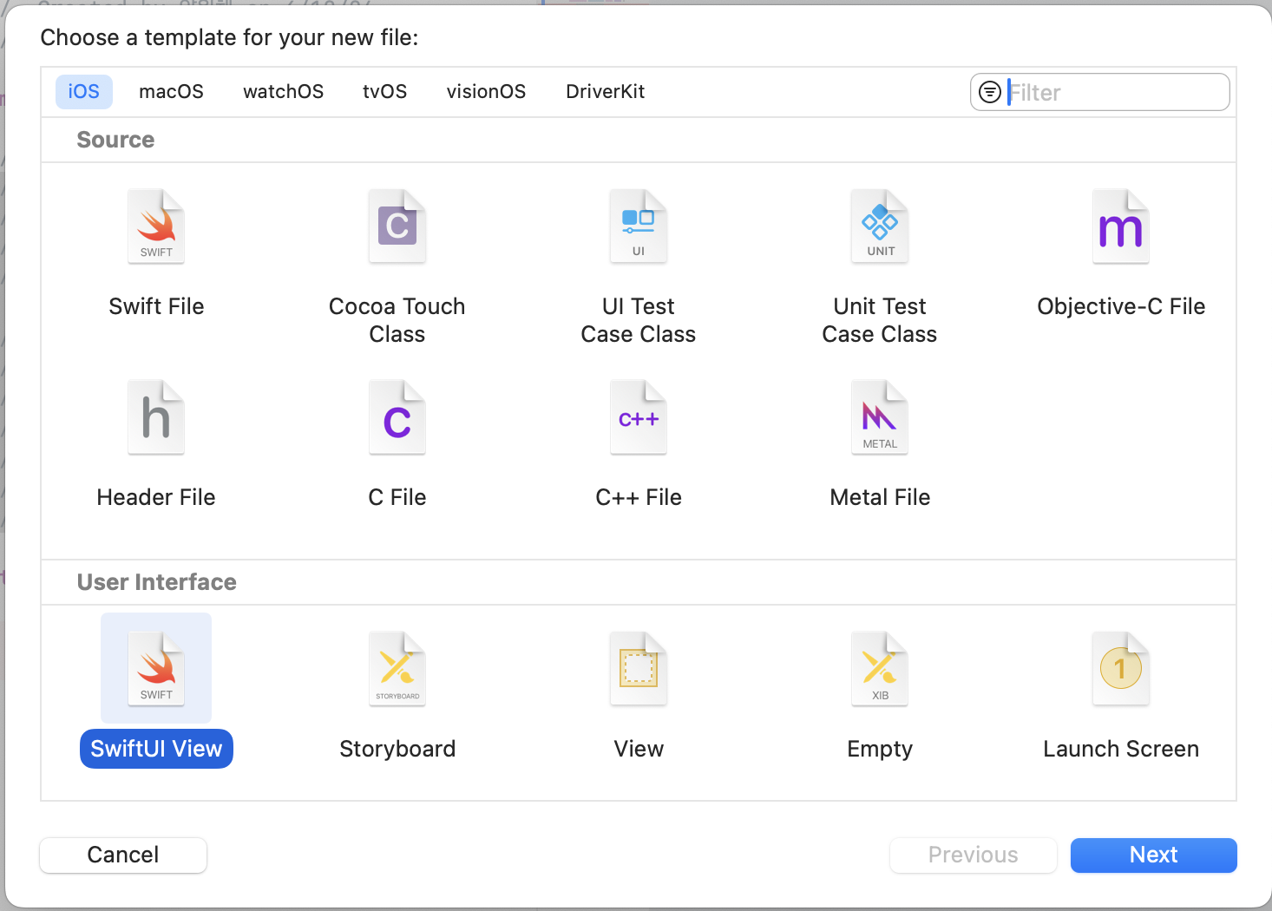Image resolution: width=1272 pixels, height=911 pixels.
Task: Click the 'C++ File' label
Action: 639,497
